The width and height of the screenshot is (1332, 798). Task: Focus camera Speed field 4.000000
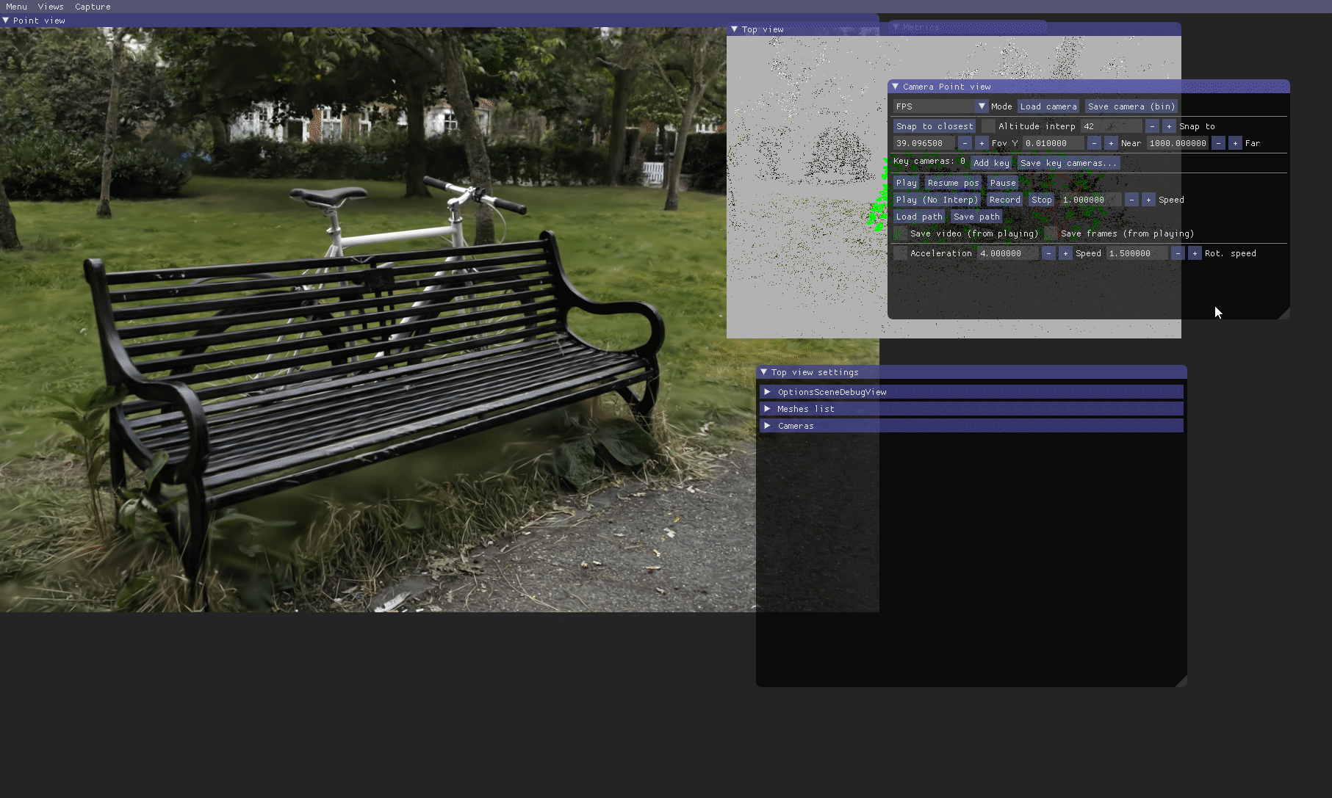[1008, 253]
